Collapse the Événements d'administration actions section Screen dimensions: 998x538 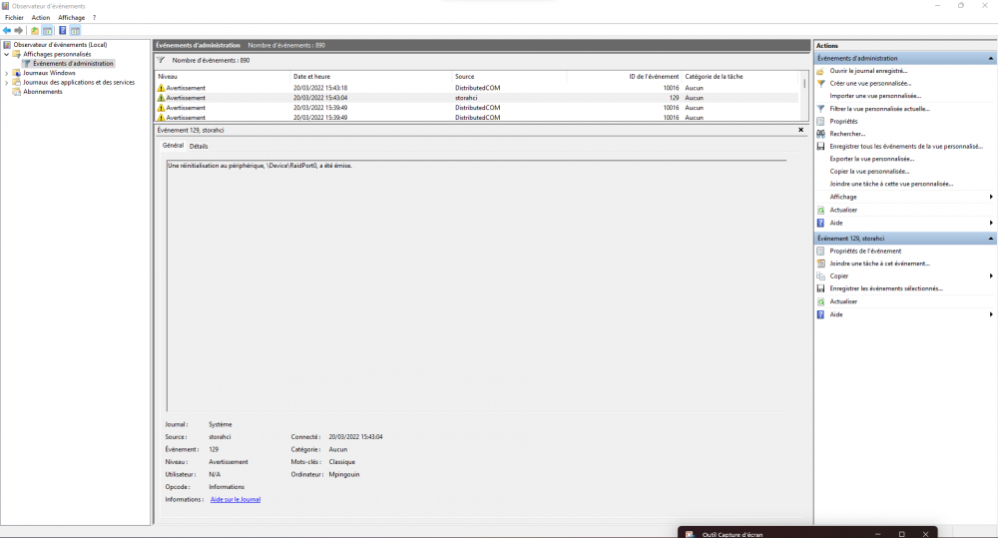pos(990,59)
